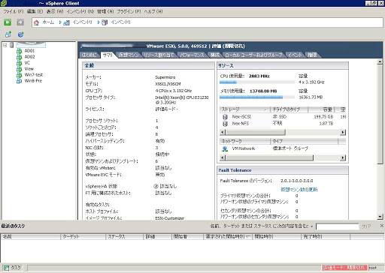
Task: Switch to the サマリ tab
Action: 108,55
